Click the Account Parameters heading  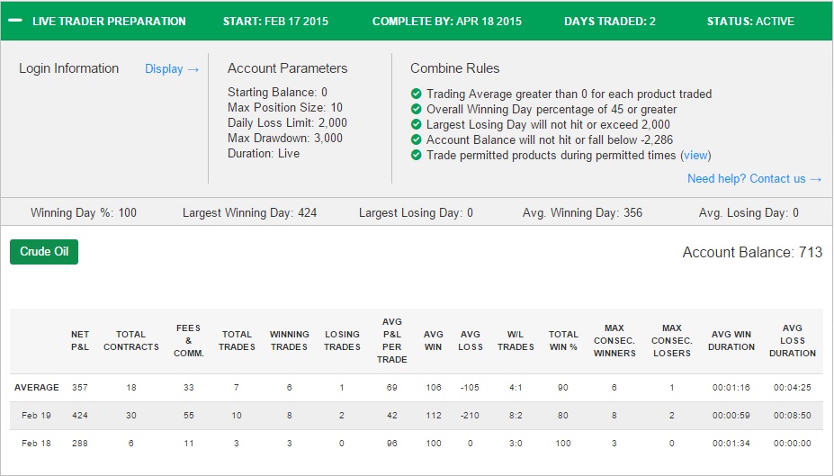click(287, 68)
